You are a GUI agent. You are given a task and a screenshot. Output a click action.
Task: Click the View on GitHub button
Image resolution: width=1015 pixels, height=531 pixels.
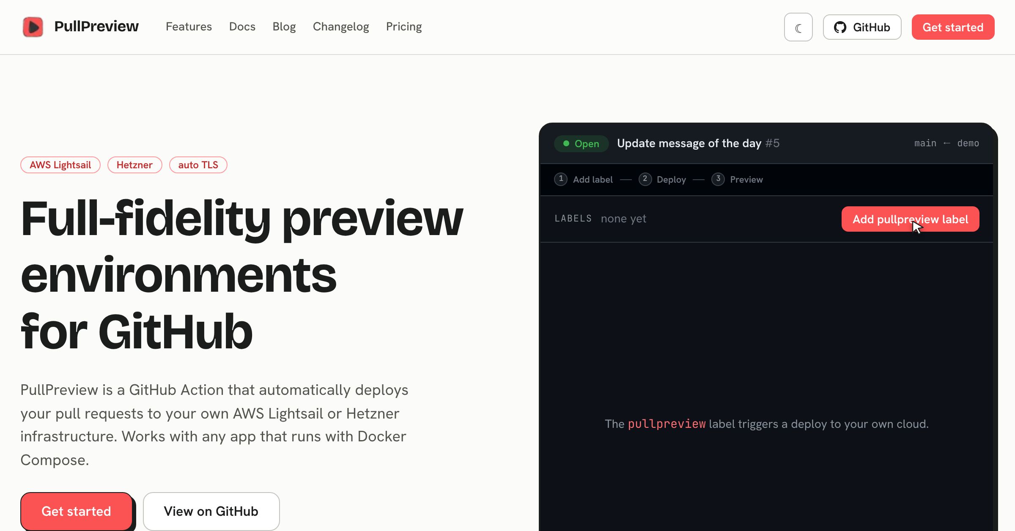pos(211,511)
